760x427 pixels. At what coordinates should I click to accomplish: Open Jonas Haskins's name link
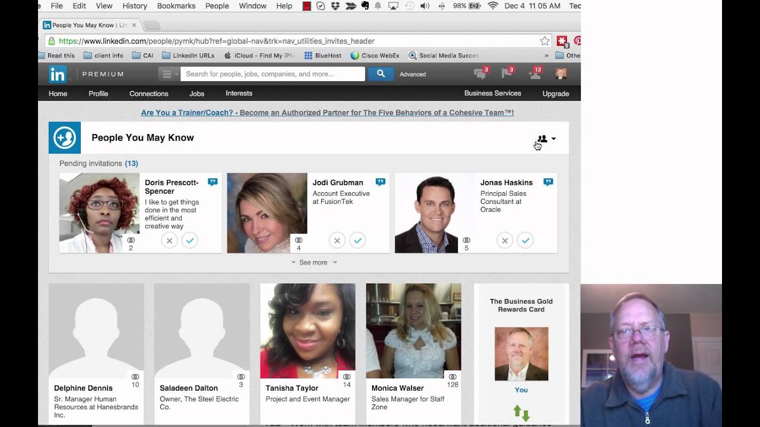[506, 183]
